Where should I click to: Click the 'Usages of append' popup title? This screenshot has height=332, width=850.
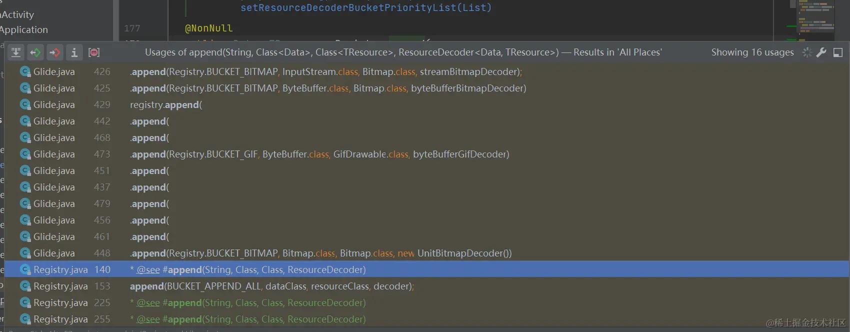point(403,52)
